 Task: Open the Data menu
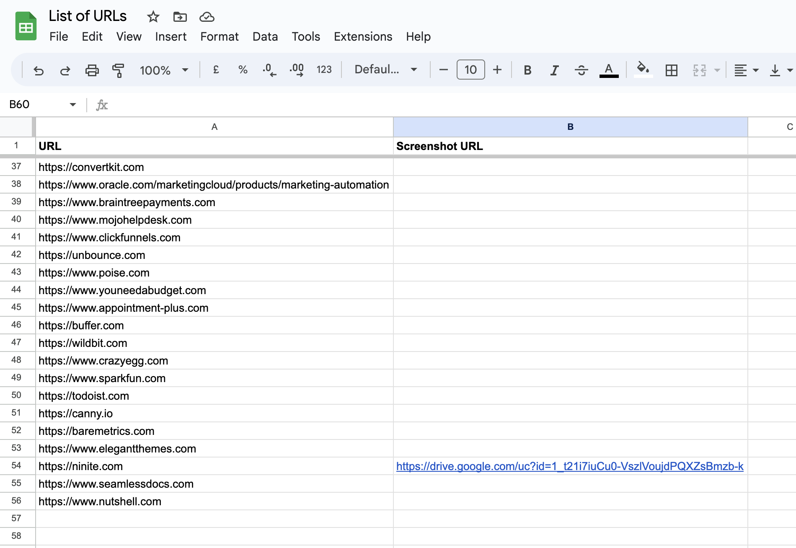[265, 37]
